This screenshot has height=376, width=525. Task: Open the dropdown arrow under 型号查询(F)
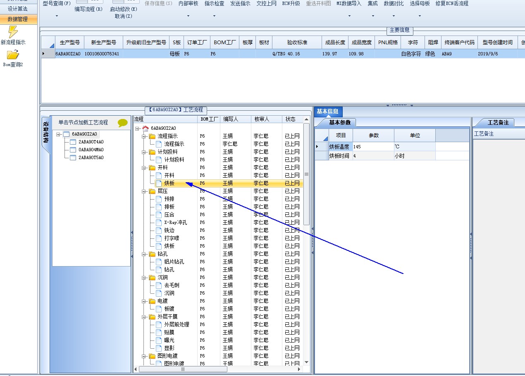click(57, 16)
